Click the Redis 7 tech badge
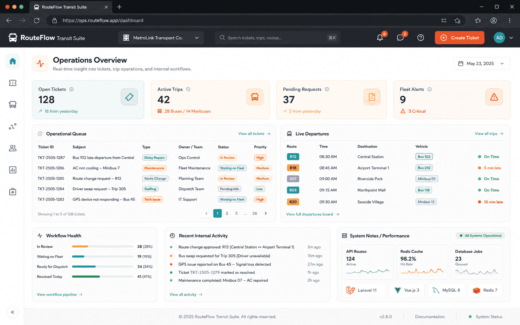This screenshot has width=520, height=325. [x=485, y=290]
